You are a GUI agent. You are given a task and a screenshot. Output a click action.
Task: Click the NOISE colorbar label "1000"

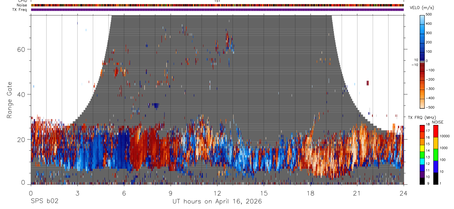coord(443,148)
